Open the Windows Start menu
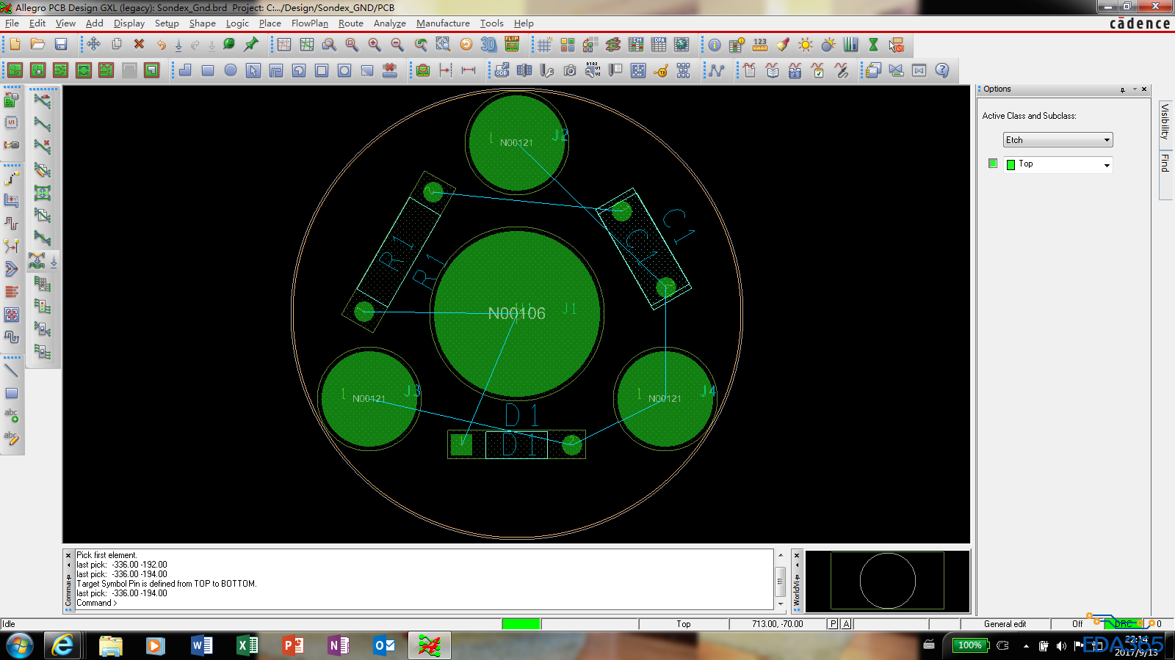 click(20, 645)
